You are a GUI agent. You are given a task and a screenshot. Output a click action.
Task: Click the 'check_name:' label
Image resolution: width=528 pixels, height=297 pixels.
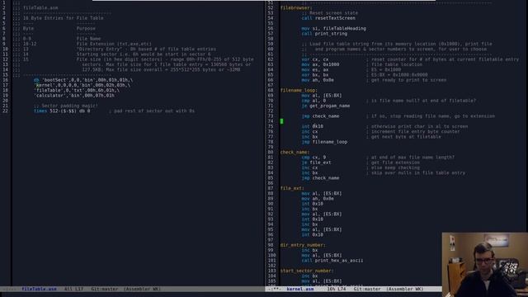click(x=295, y=152)
